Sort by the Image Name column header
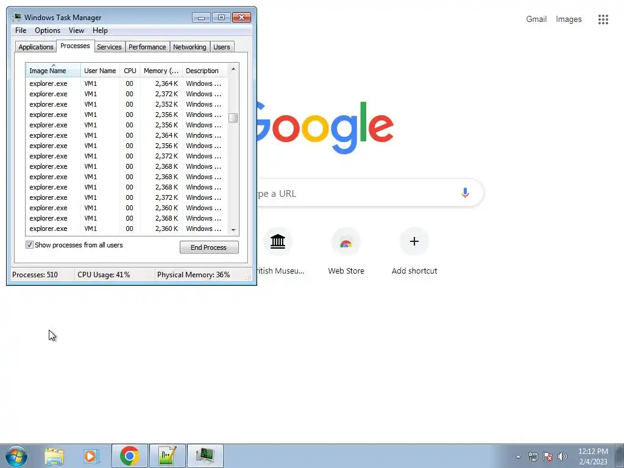 [54, 71]
